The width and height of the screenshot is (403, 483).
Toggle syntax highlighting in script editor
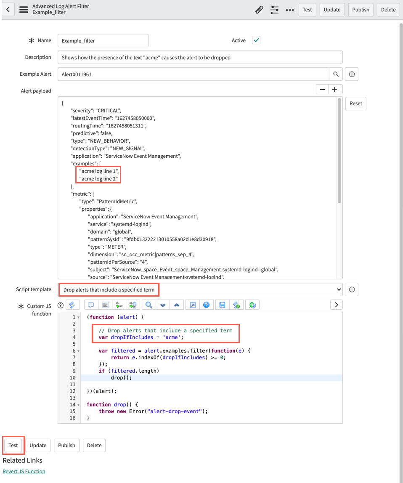tap(72, 305)
